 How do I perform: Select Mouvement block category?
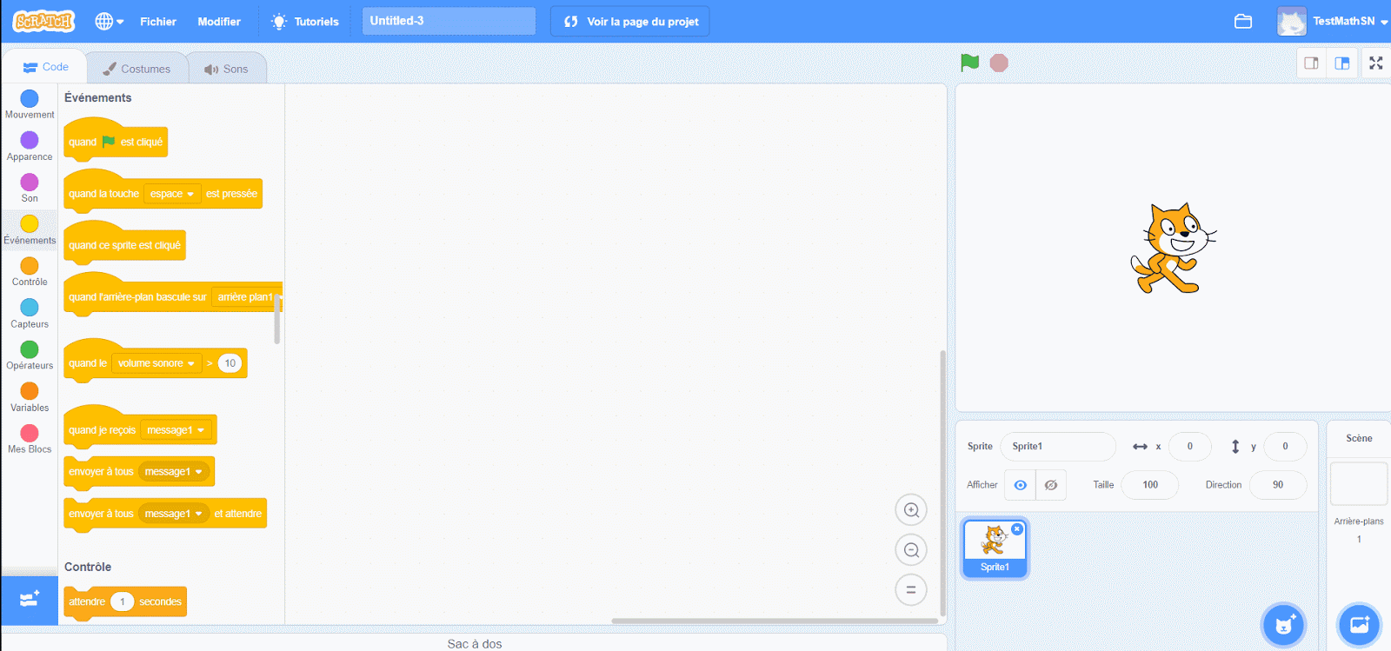click(30, 104)
